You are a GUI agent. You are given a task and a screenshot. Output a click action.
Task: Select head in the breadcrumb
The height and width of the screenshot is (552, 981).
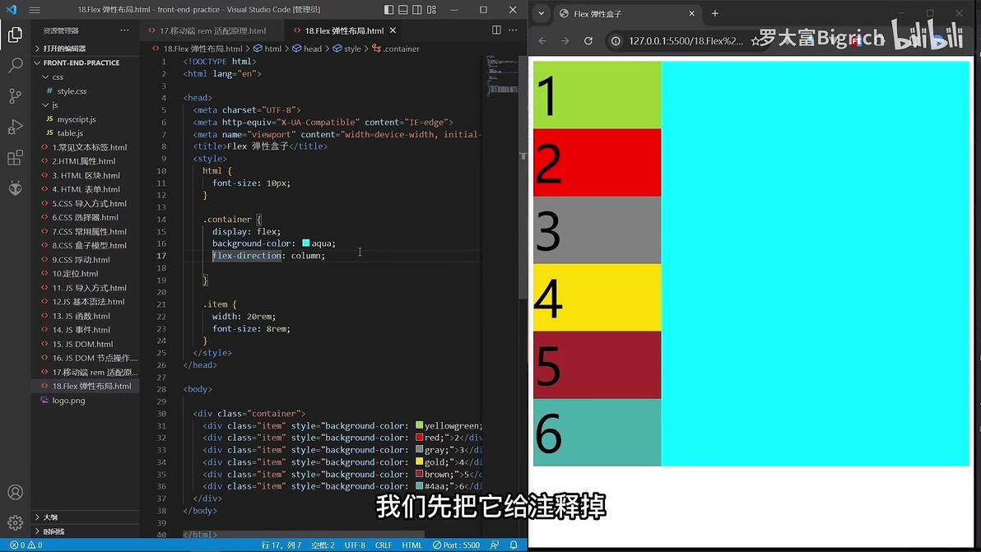click(307, 49)
